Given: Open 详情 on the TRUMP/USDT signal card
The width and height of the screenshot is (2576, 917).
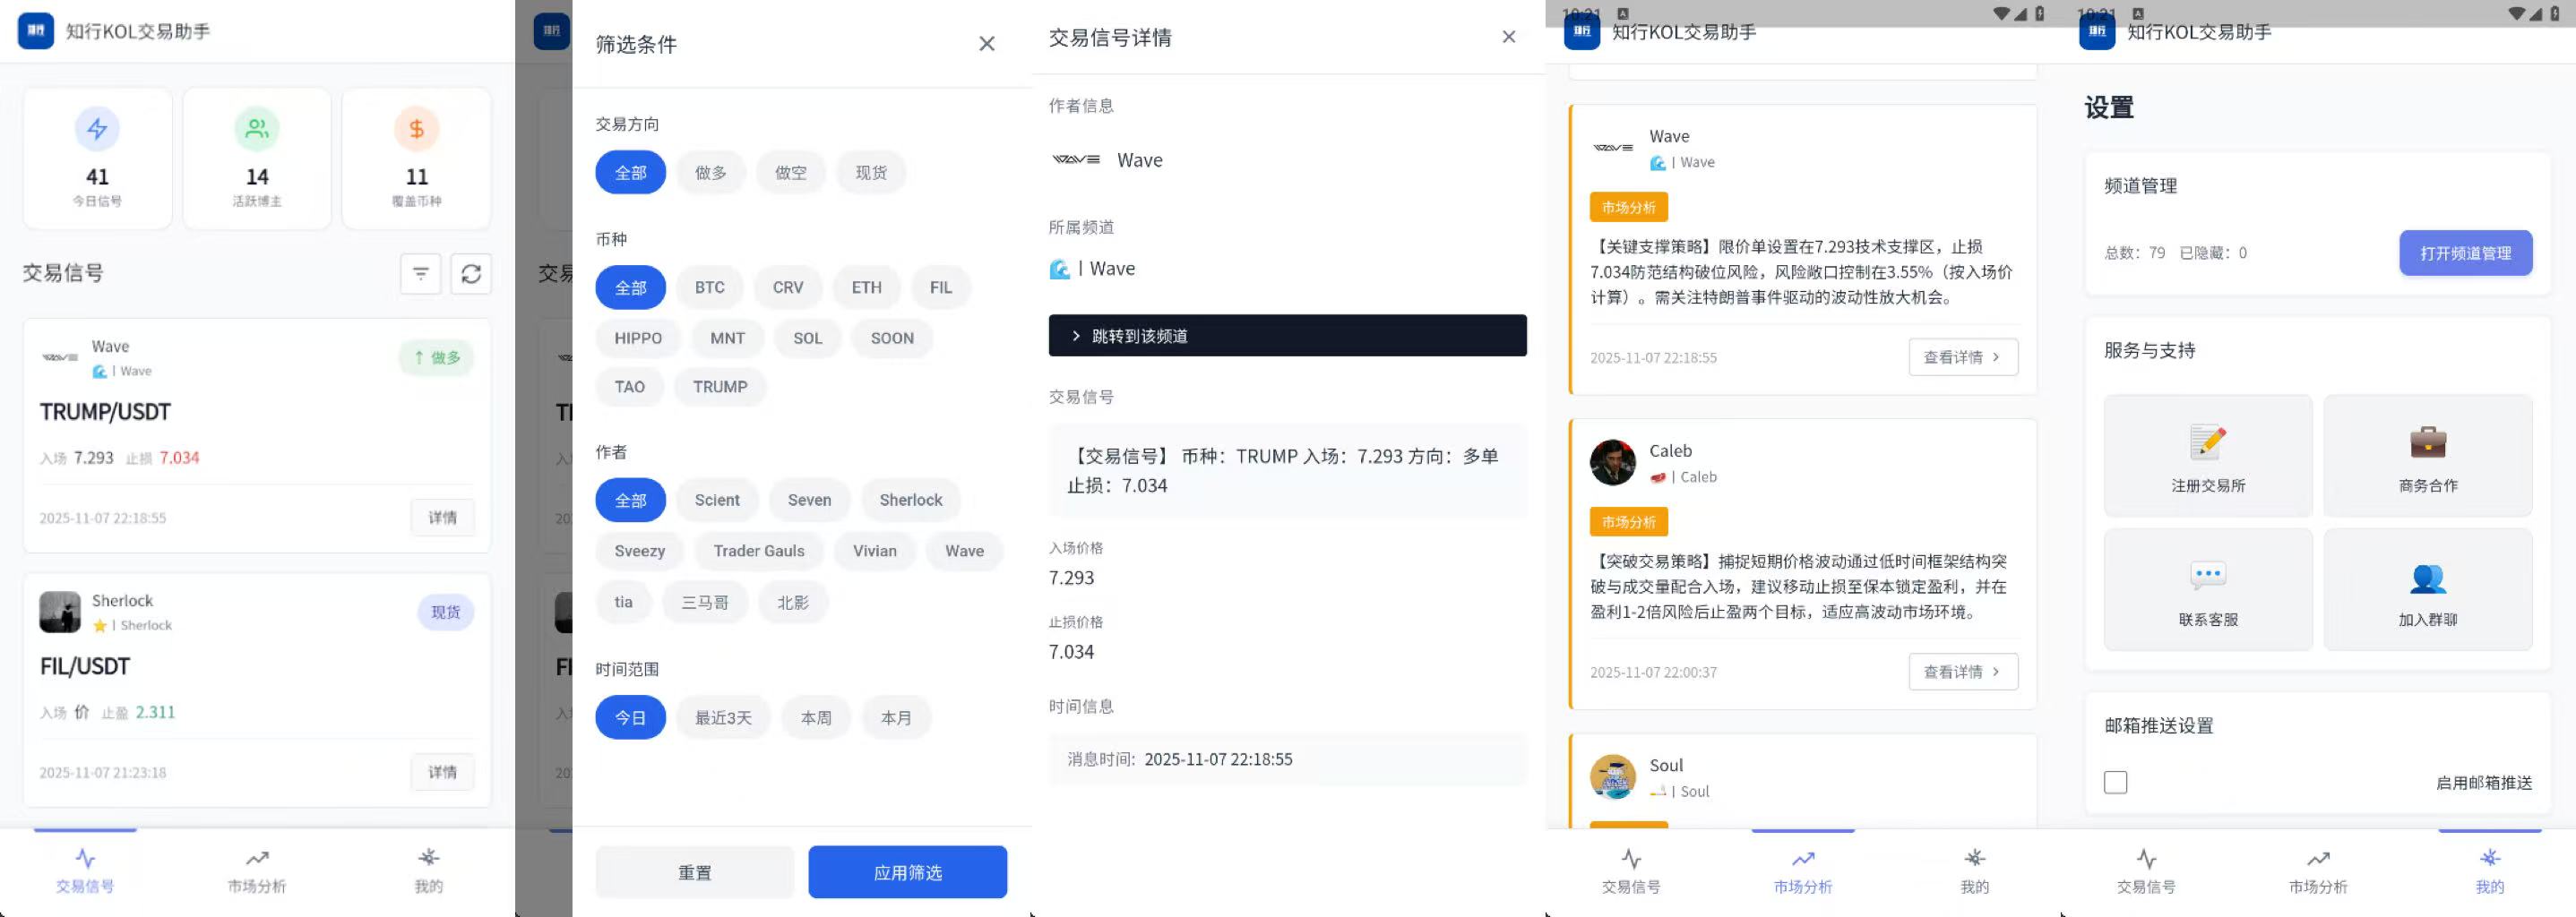Looking at the screenshot, I should pos(443,518).
